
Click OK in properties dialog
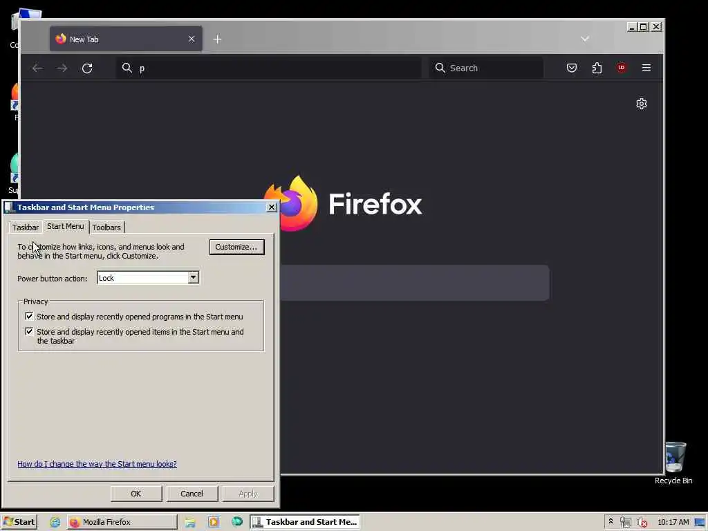[136, 494]
